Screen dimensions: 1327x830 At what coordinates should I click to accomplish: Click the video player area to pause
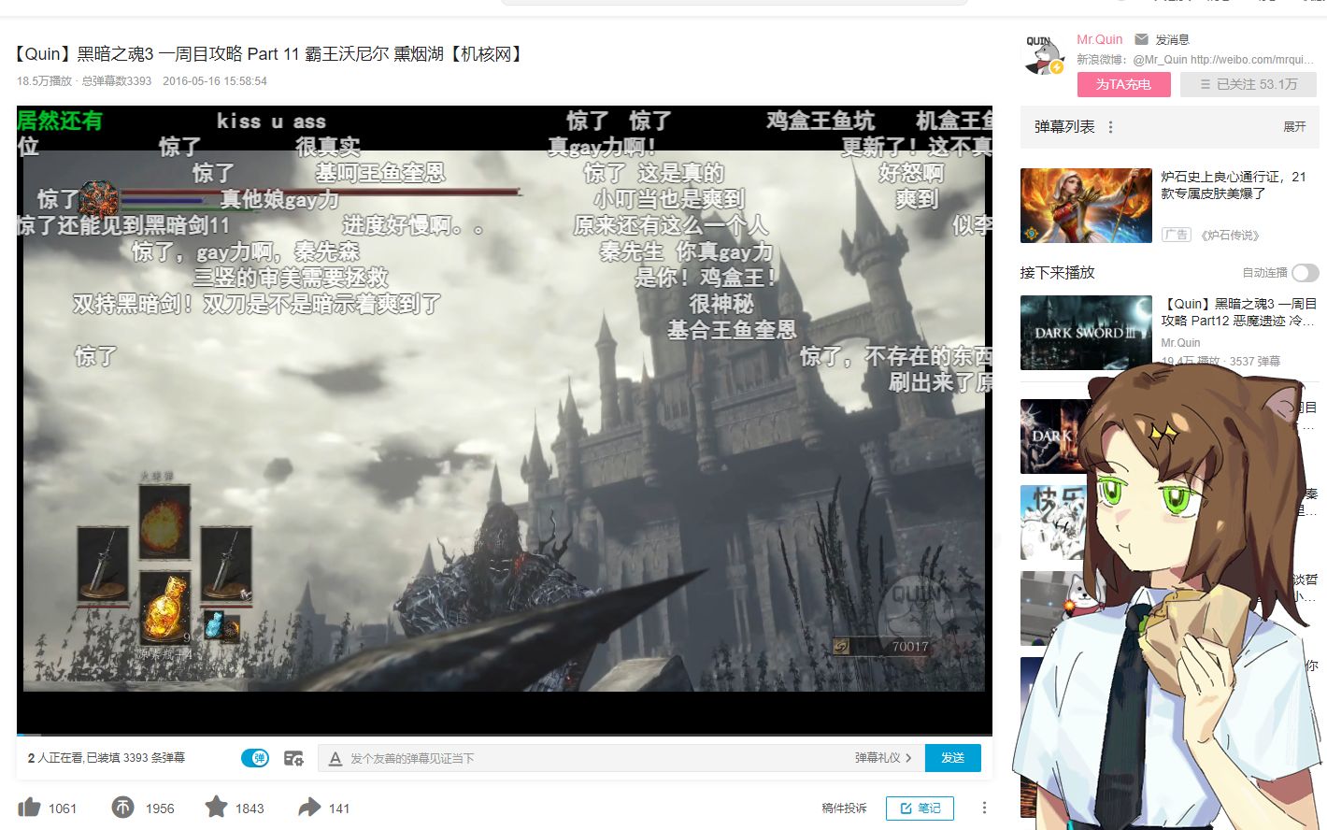point(505,421)
